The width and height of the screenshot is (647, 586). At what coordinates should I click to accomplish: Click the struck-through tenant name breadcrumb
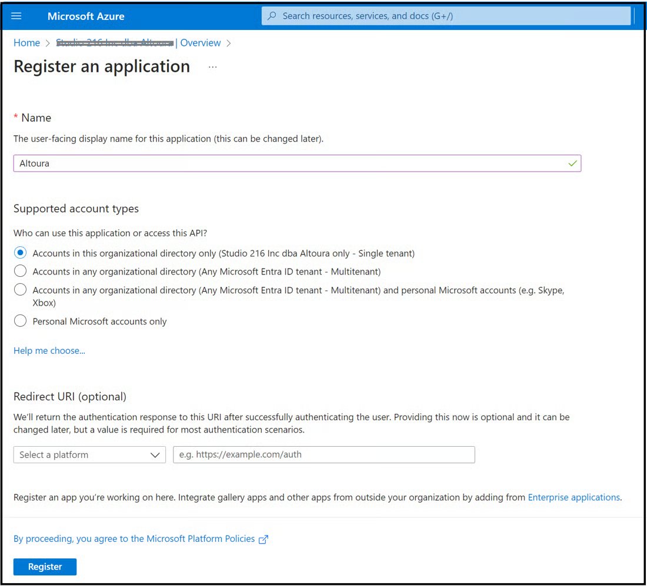point(115,43)
